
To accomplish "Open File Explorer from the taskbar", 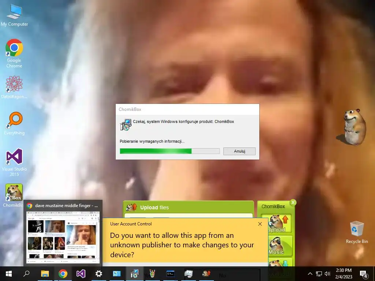I will pos(45,274).
